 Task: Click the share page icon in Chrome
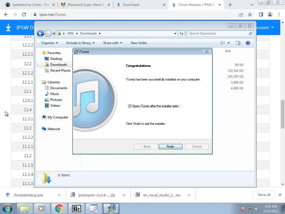(x=241, y=14)
